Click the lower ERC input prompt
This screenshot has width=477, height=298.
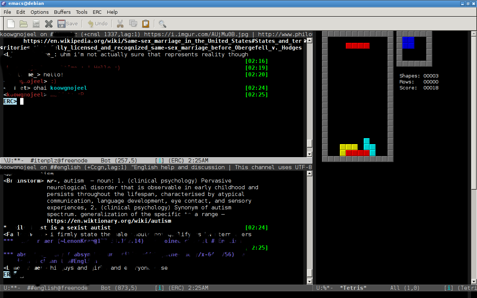tap(10, 275)
